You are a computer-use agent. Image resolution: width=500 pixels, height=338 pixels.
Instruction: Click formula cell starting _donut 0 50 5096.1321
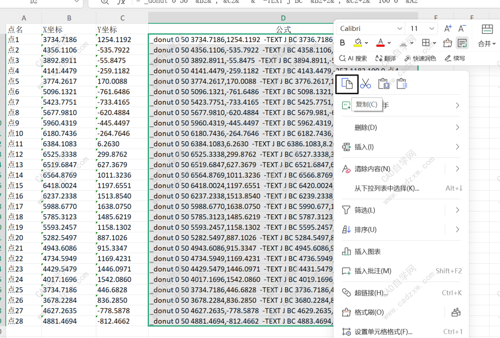(241, 92)
